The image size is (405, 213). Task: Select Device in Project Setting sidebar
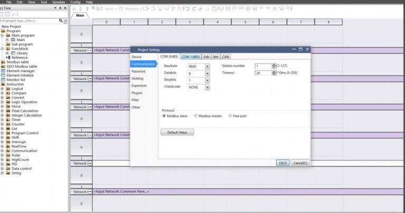point(136,57)
